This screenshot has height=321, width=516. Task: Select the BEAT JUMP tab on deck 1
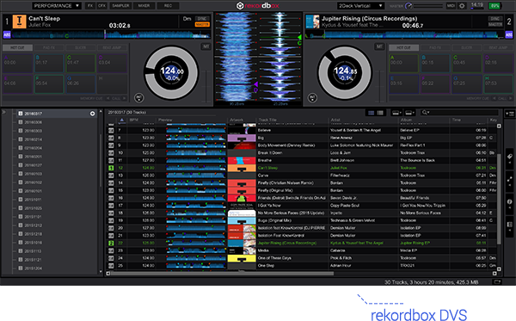click(112, 47)
